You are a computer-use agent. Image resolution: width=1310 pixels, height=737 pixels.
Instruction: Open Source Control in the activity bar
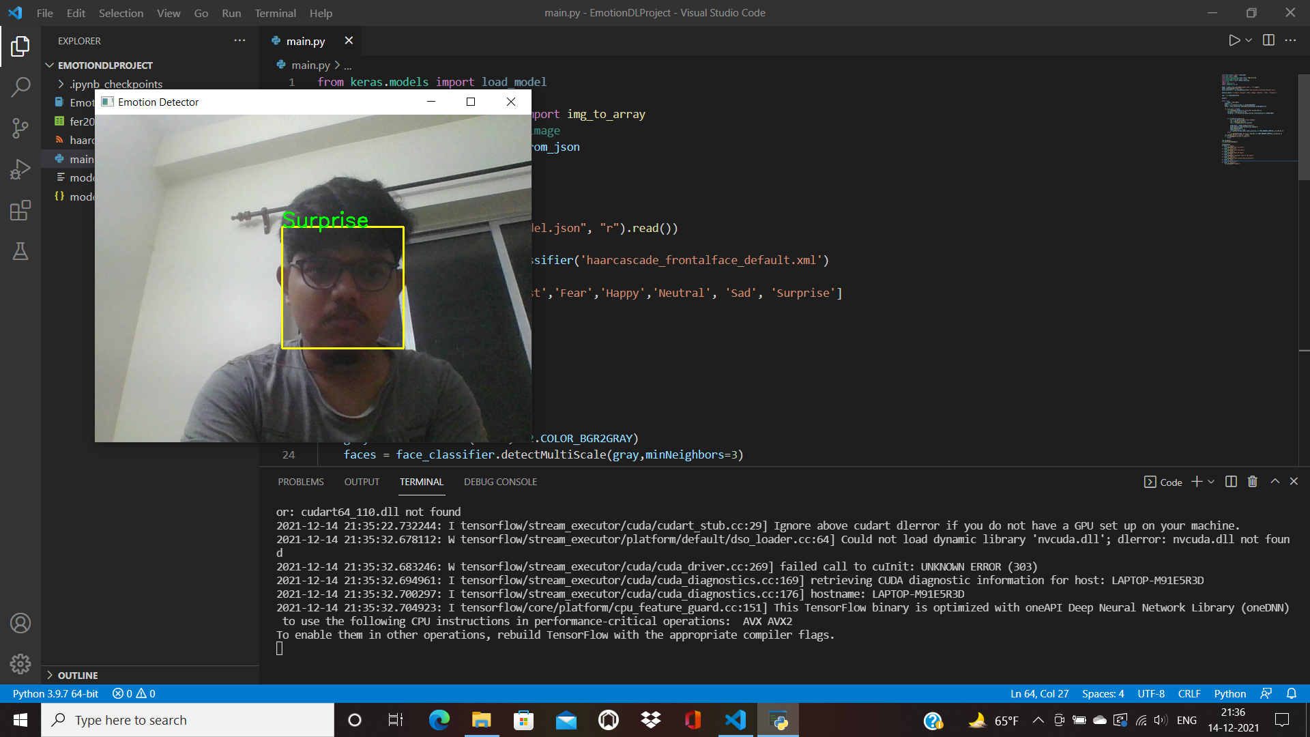click(x=20, y=128)
